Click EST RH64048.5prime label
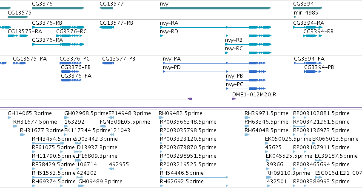This screenshot has height=188, width=362. coord(266,130)
